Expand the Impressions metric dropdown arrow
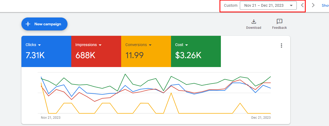This screenshot has width=329, height=126. tap(100, 45)
